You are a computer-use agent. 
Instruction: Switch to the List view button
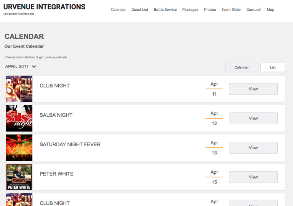[x=273, y=67]
